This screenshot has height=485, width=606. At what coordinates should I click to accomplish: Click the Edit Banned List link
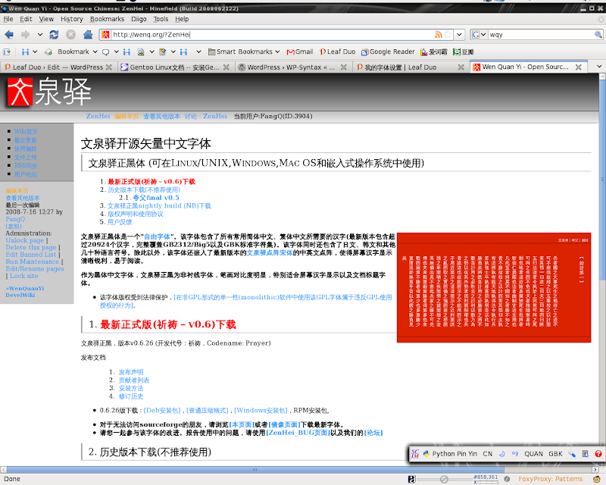(31, 255)
